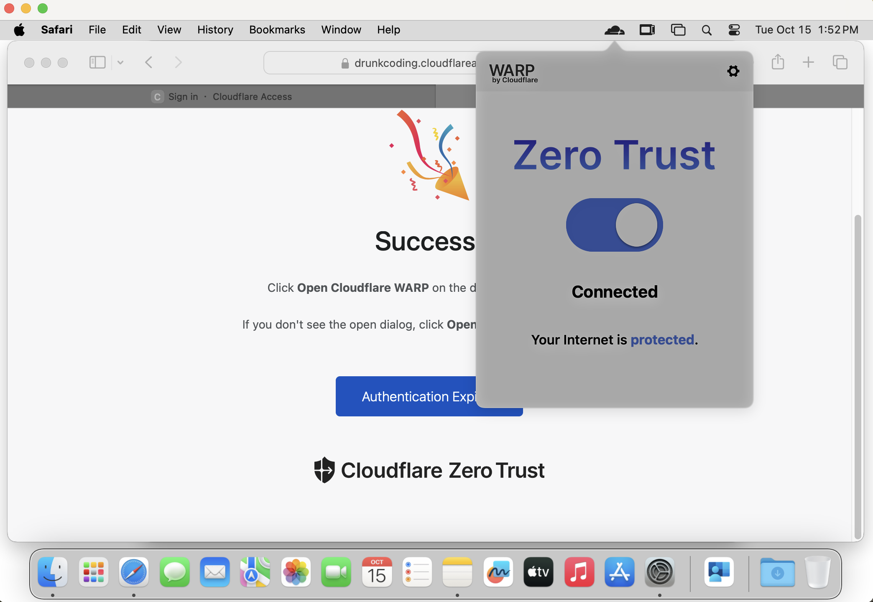Go back with Safari back arrow
Viewport: 873px width, 602px height.
pyautogui.click(x=149, y=63)
